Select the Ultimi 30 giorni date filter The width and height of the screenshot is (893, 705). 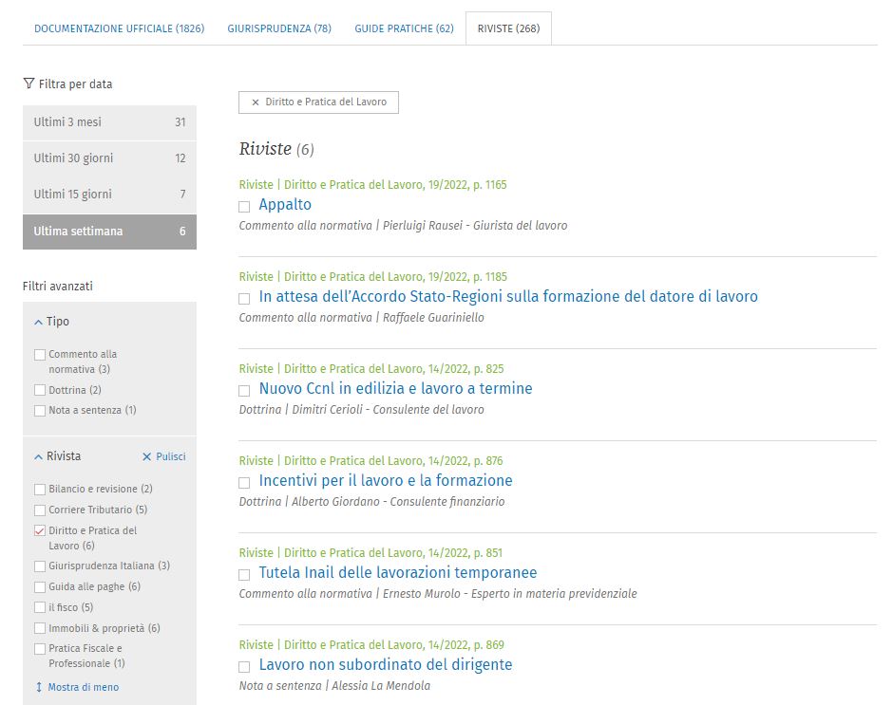(109, 158)
